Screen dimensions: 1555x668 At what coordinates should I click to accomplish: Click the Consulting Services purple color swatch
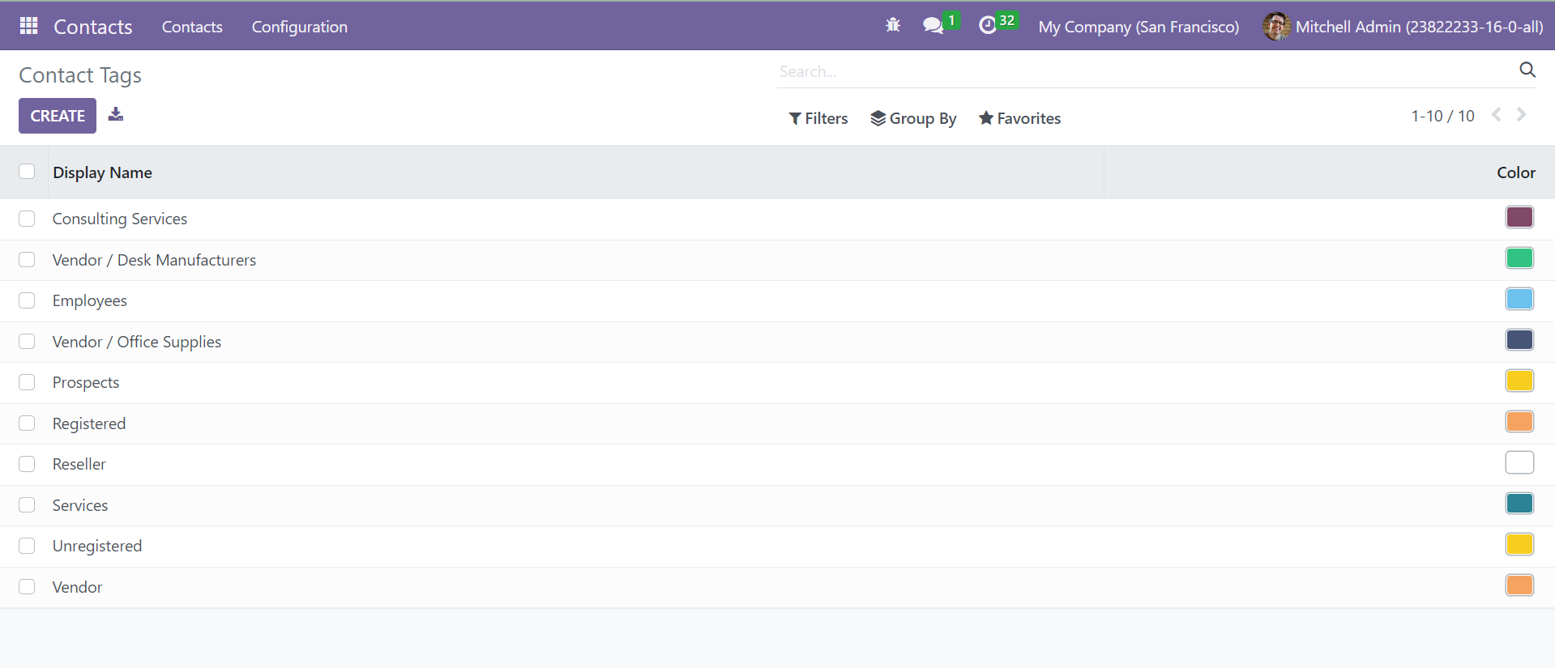click(1519, 217)
